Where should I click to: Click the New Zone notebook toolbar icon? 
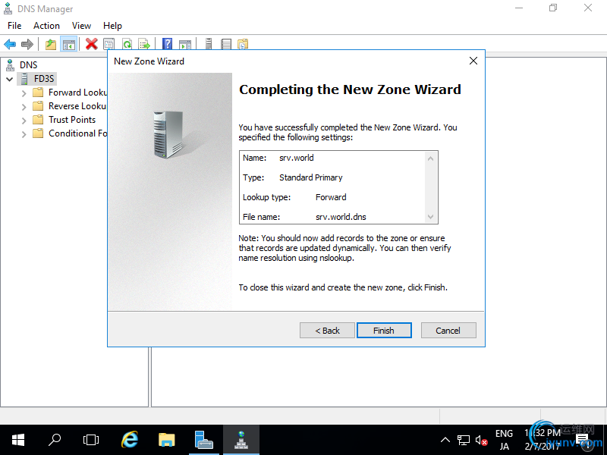[x=226, y=44]
